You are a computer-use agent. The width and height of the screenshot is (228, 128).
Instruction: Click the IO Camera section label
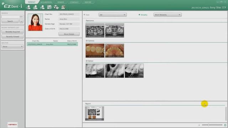[90, 41]
